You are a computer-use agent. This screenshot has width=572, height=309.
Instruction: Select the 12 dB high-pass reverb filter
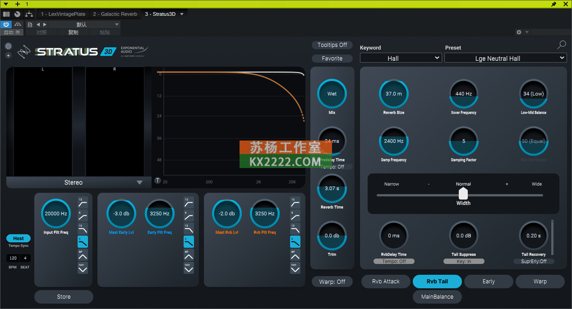tap(295, 202)
